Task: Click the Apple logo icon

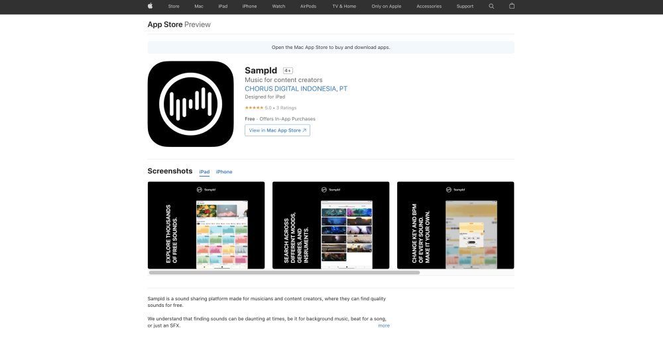Action: pyautogui.click(x=150, y=6)
